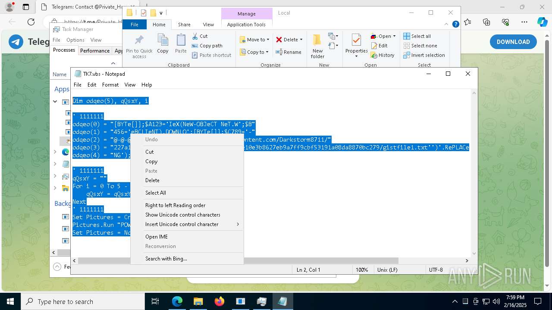552x310 pixels.
Task: Open File Explorer taskbar icon
Action: click(x=198, y=301)
